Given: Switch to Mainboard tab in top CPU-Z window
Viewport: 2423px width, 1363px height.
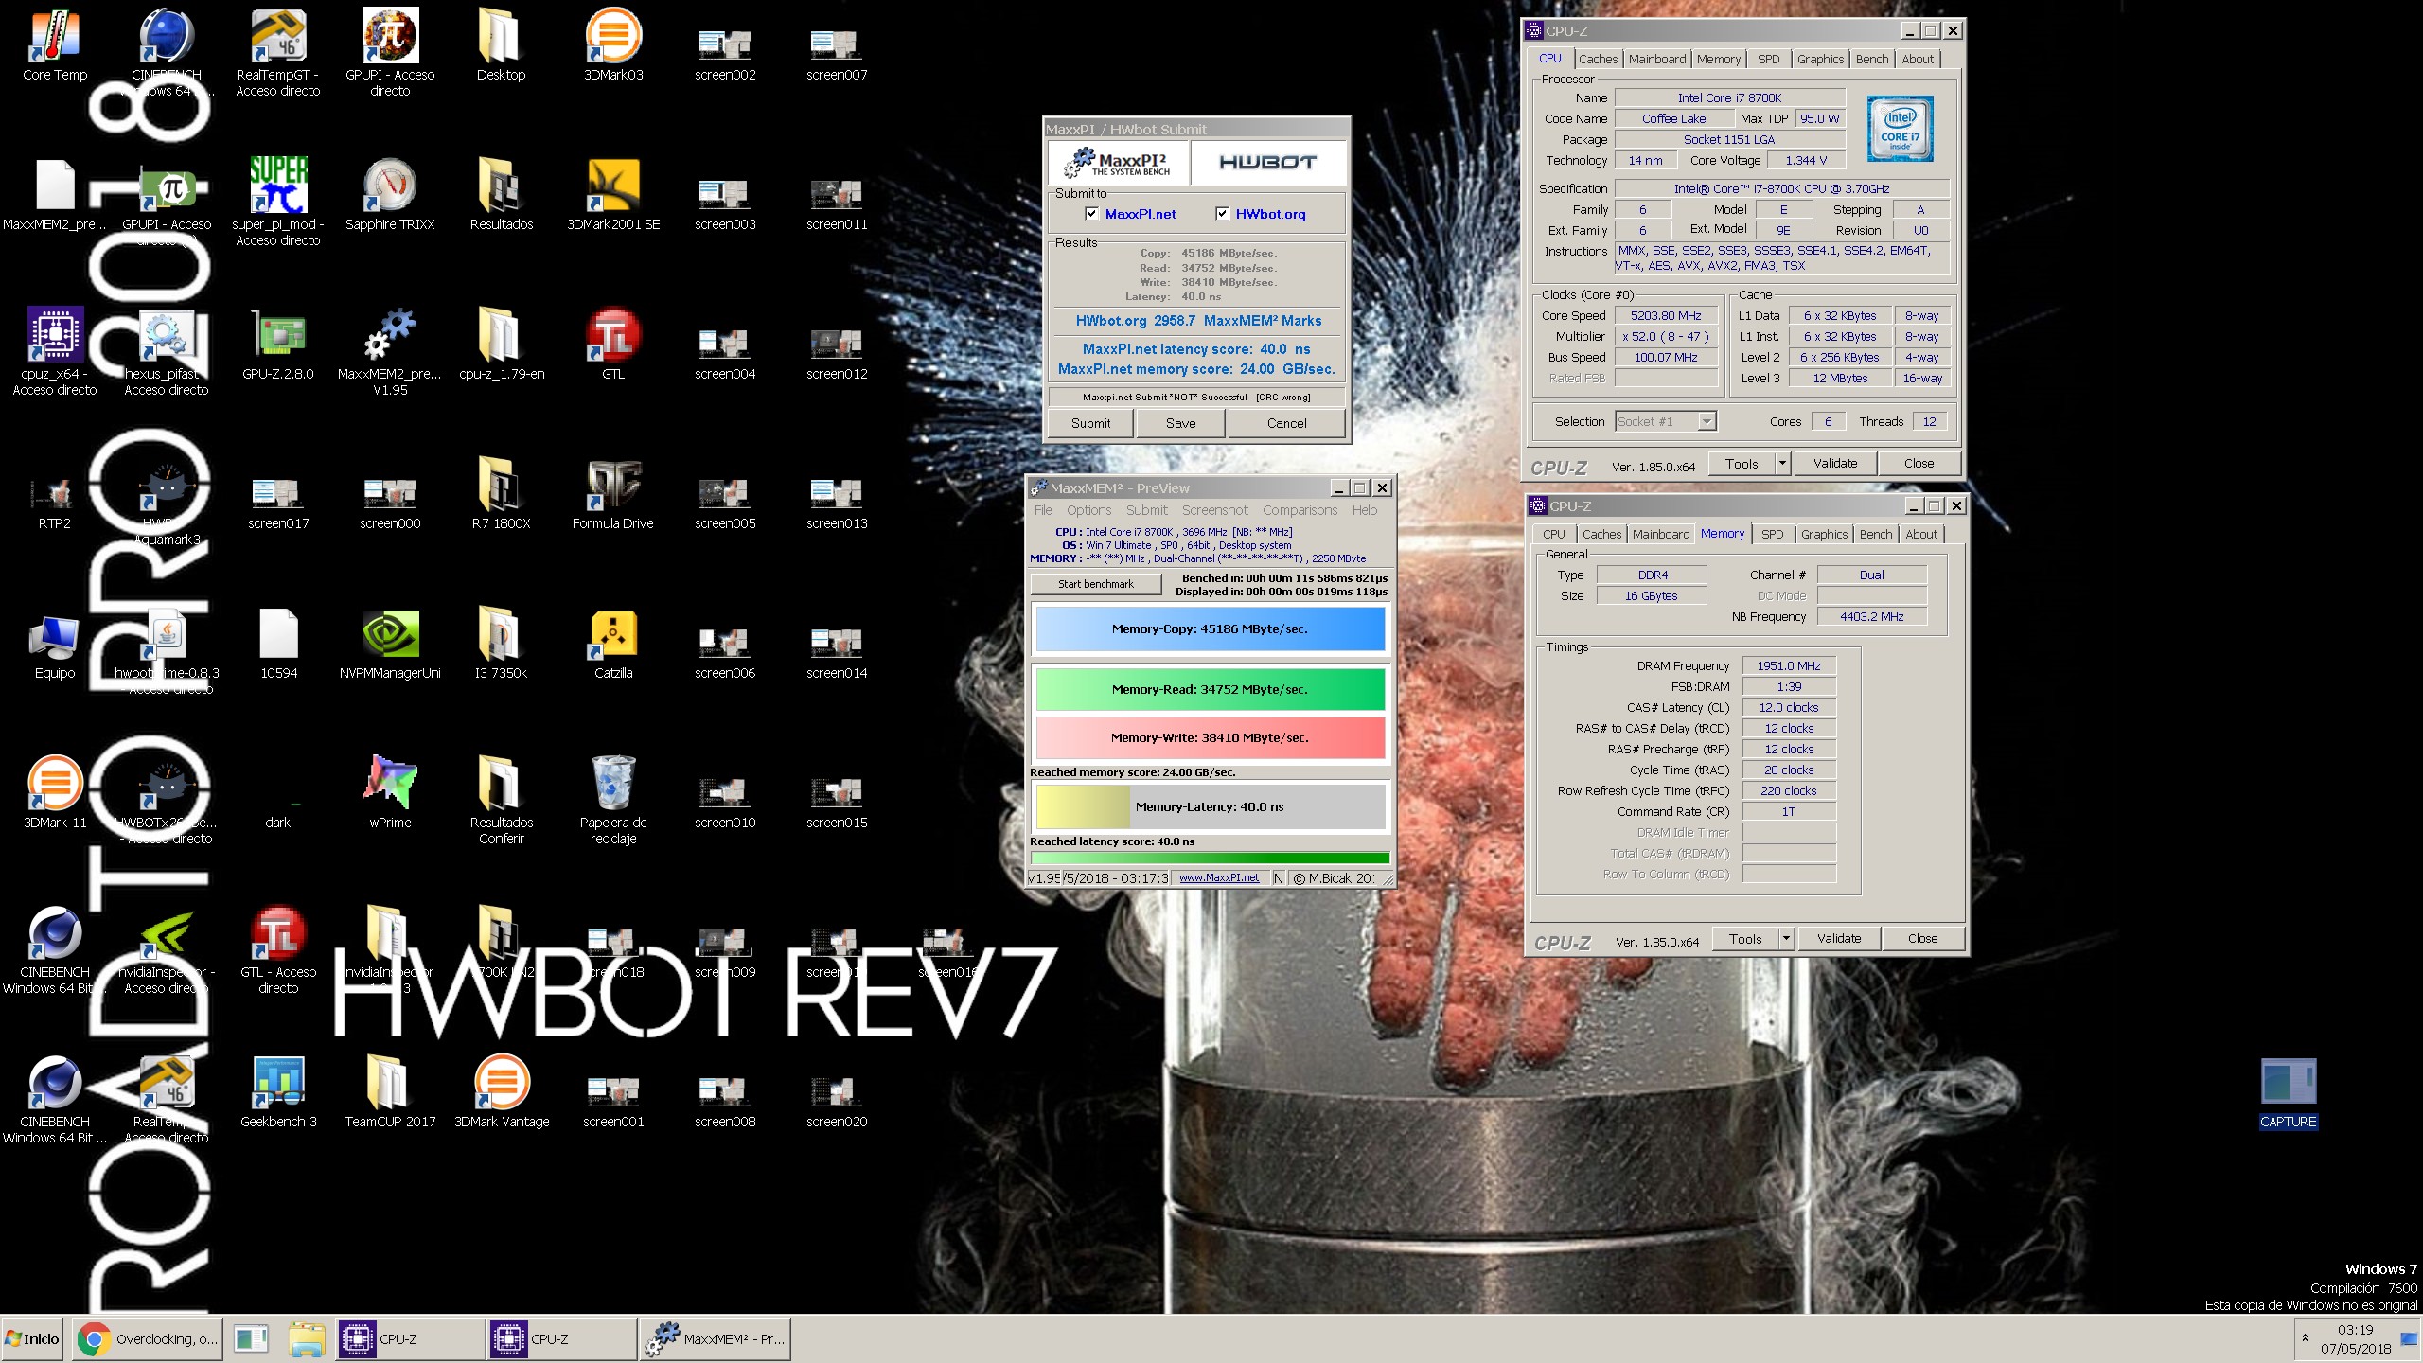Looking at the screenshot, I should coord(1657,59).
